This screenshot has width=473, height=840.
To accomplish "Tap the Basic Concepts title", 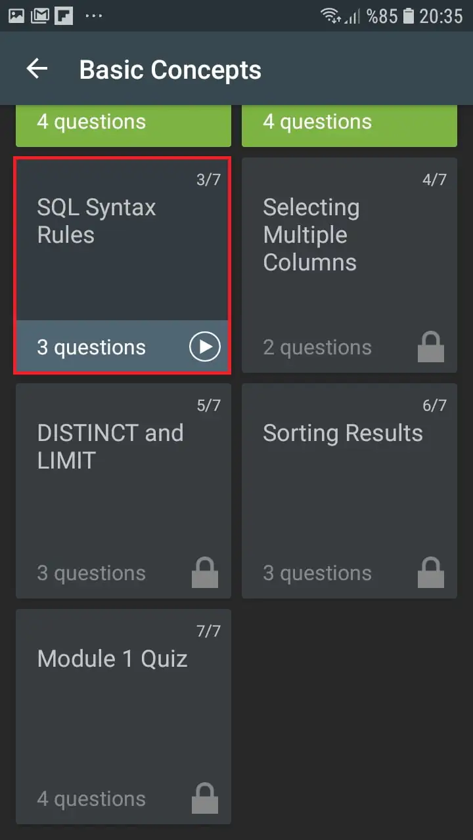I will [x=170, y=70].
